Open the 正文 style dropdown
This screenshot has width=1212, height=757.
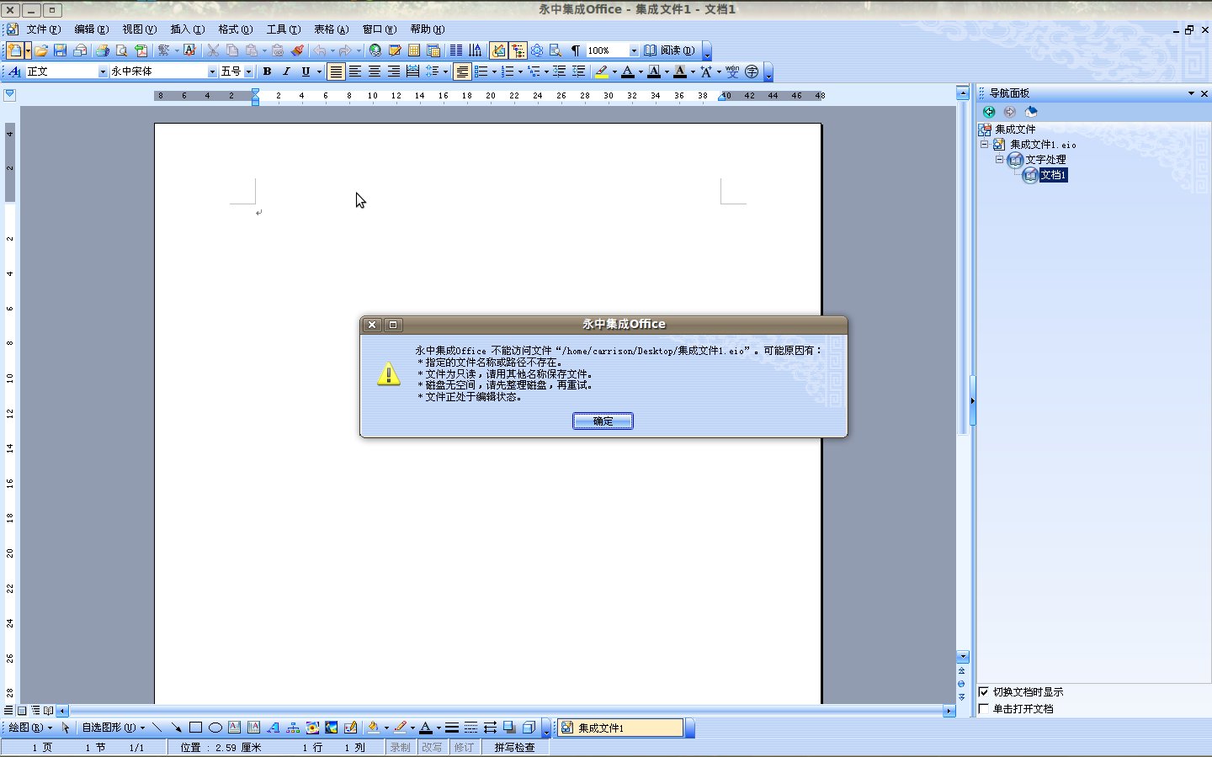tap(103, 71)
